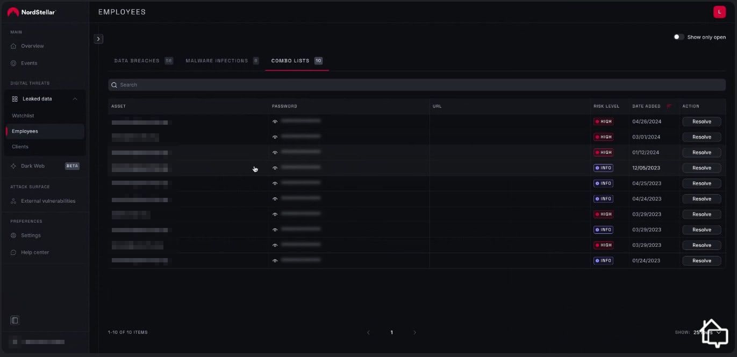
Task: Click the Settings gear icon
Action: pyautogui.click(x=14, y=235)
